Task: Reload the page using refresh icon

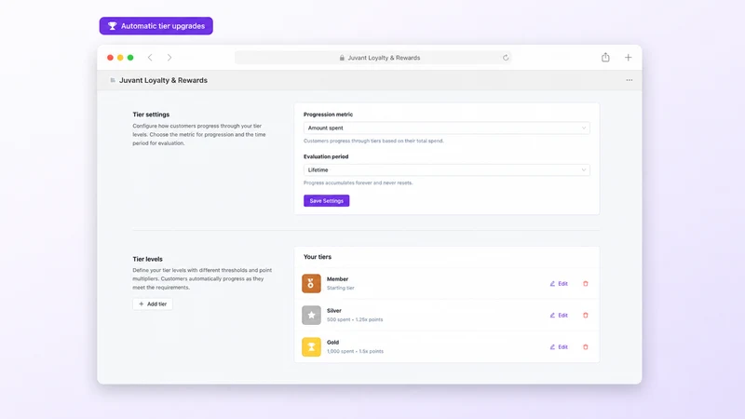Action: pyautogui.click(x=506, y=58)
